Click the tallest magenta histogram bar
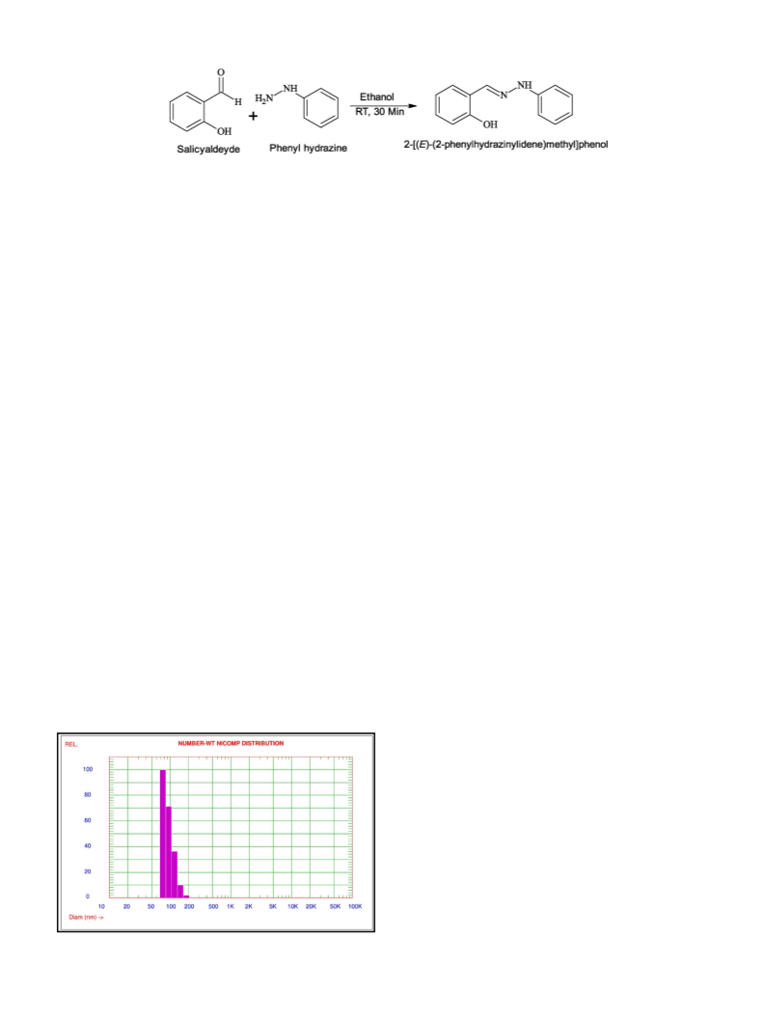The height and width of the screenshot is (1020, 765). (163, 834)
